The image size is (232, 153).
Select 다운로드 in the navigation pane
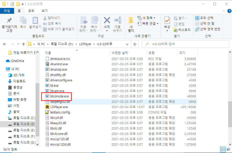tap(19, 81)
